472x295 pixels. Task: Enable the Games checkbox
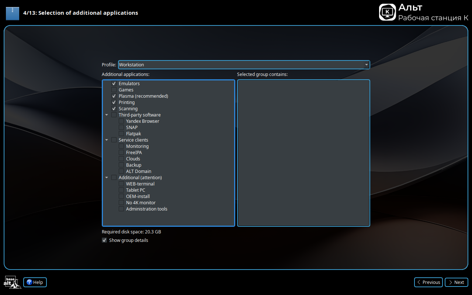click(114, 90)
